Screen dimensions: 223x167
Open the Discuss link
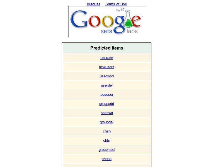pyautogui.click(x=93, y=4)
